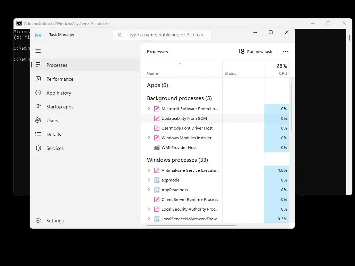Expand Local Security Authority Process group
Image resolution: width=355 pixels, height=266 pixels.
[x=149, y=209]
